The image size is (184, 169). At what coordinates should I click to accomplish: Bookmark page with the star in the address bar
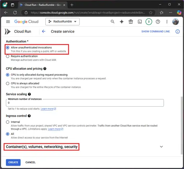[151, 13]
